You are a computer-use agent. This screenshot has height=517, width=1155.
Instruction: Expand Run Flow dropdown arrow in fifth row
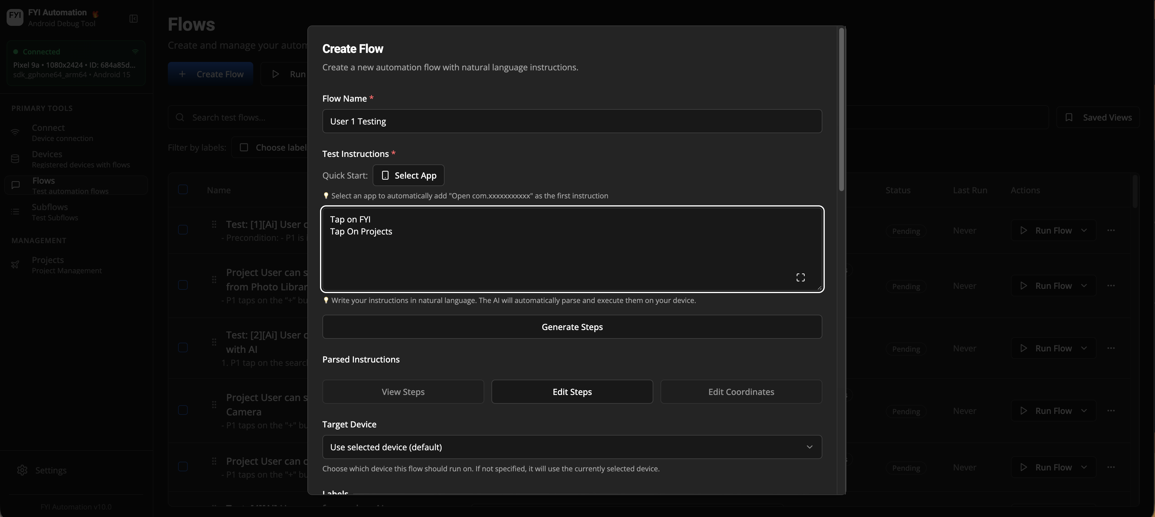coord(1084,467)
